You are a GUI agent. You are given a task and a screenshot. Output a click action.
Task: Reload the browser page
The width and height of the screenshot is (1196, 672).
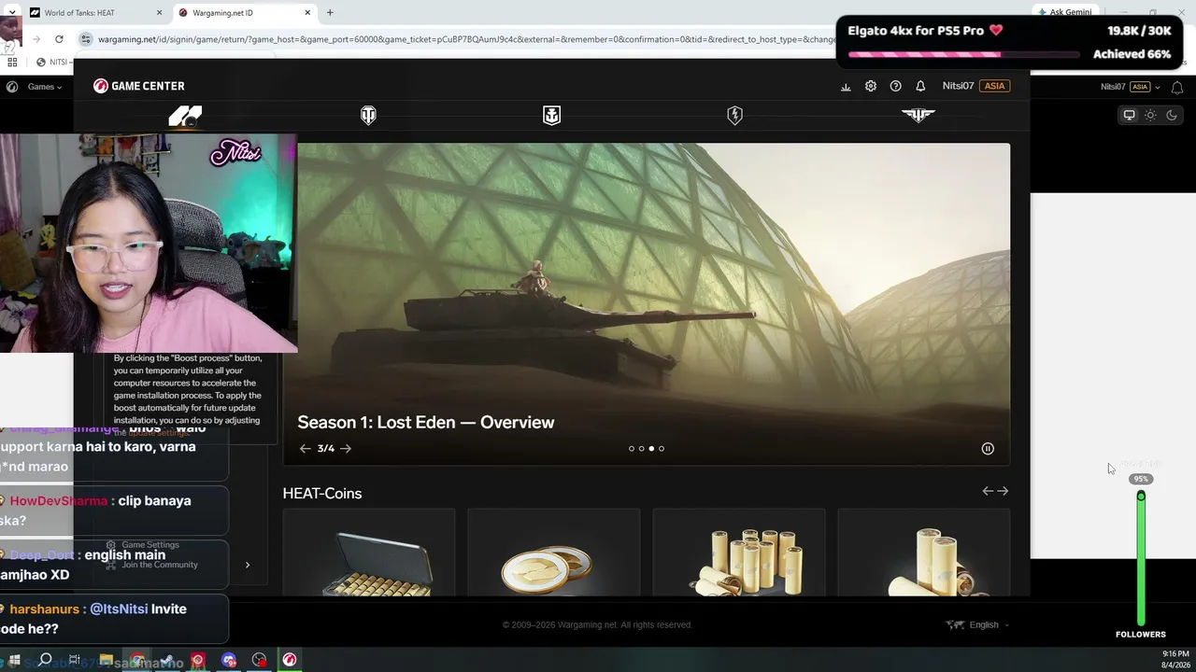pyautogui.click(x=59, y=39)
